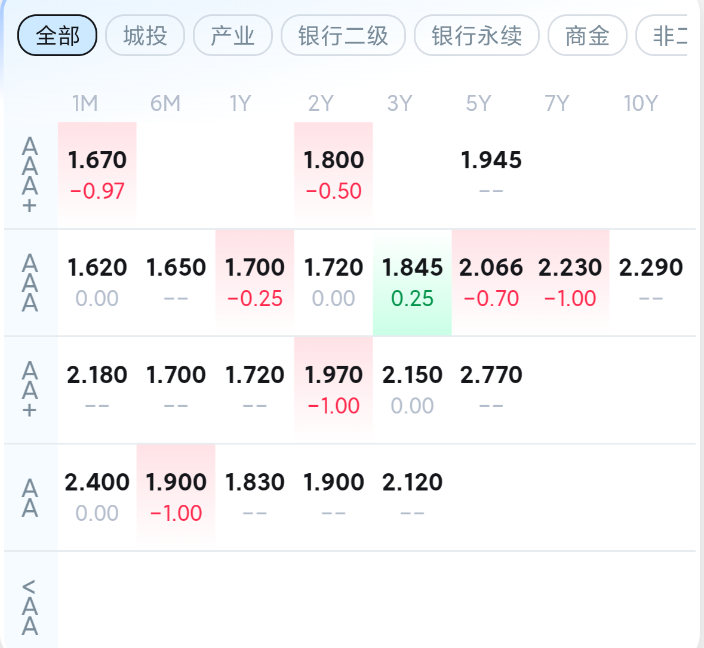The width and height of the screenshot is (704, 648).
Task: Click AAA 3Y green cell 1.845
Action: point(413,282)
